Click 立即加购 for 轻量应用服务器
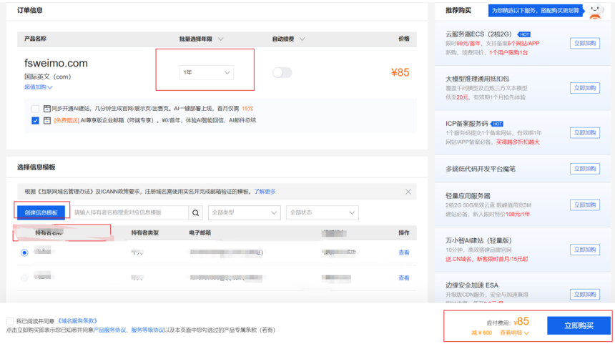Image resolution: width=615 pixels, height=344 pixels. pyautogui.click(x=585, y=205)
